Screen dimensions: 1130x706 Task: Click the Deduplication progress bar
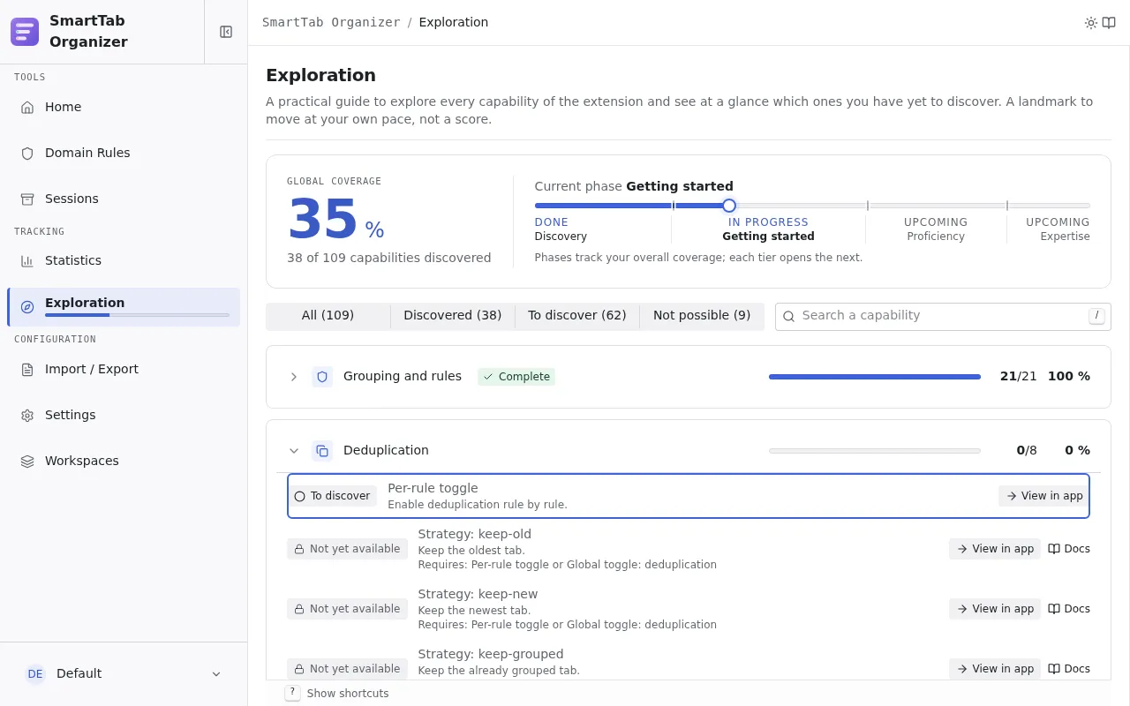pos(875,451)
